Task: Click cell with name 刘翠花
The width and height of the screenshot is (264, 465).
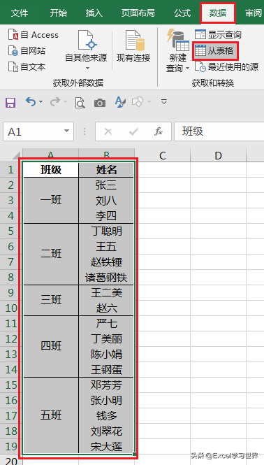Action: click(x=106, y=431)
